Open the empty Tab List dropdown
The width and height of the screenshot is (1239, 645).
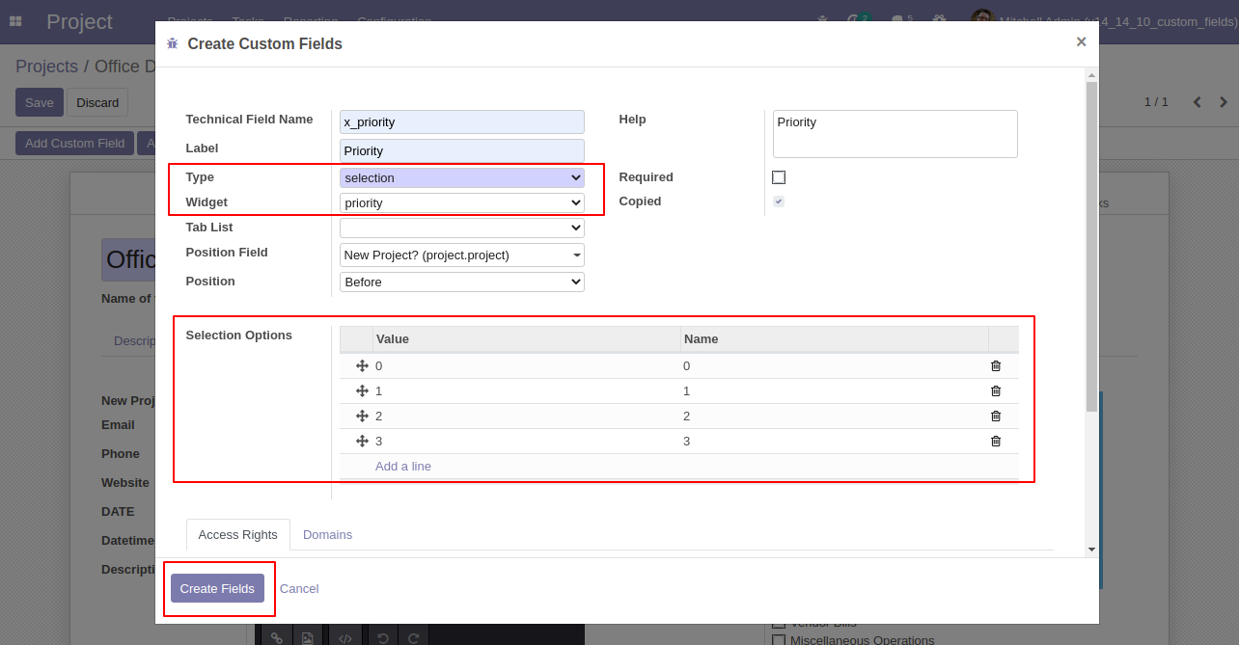pos(462,228)
